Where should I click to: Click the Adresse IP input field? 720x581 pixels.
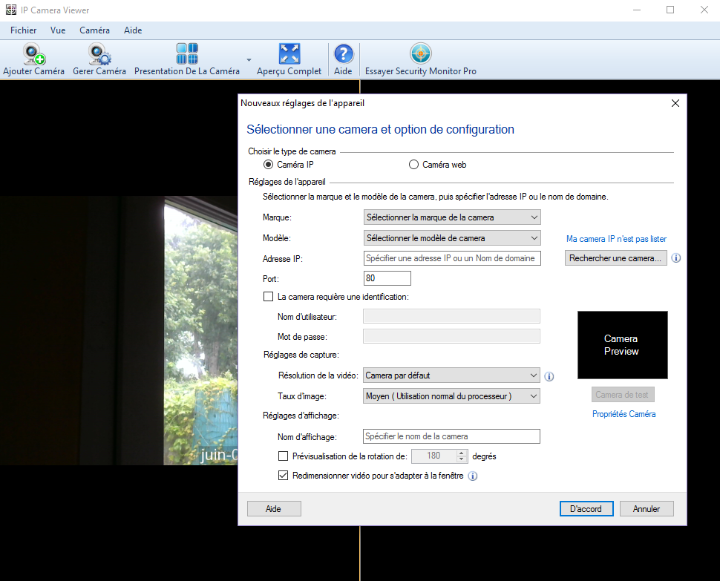pyautogui.click(x=451, y=258)
